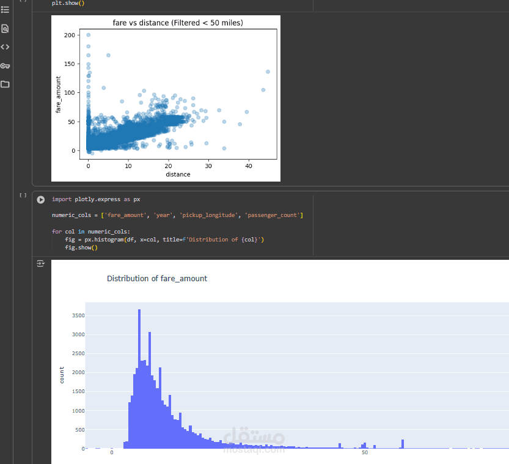Click the 'Distribution of fare_amount' chart title

(157, 279)
